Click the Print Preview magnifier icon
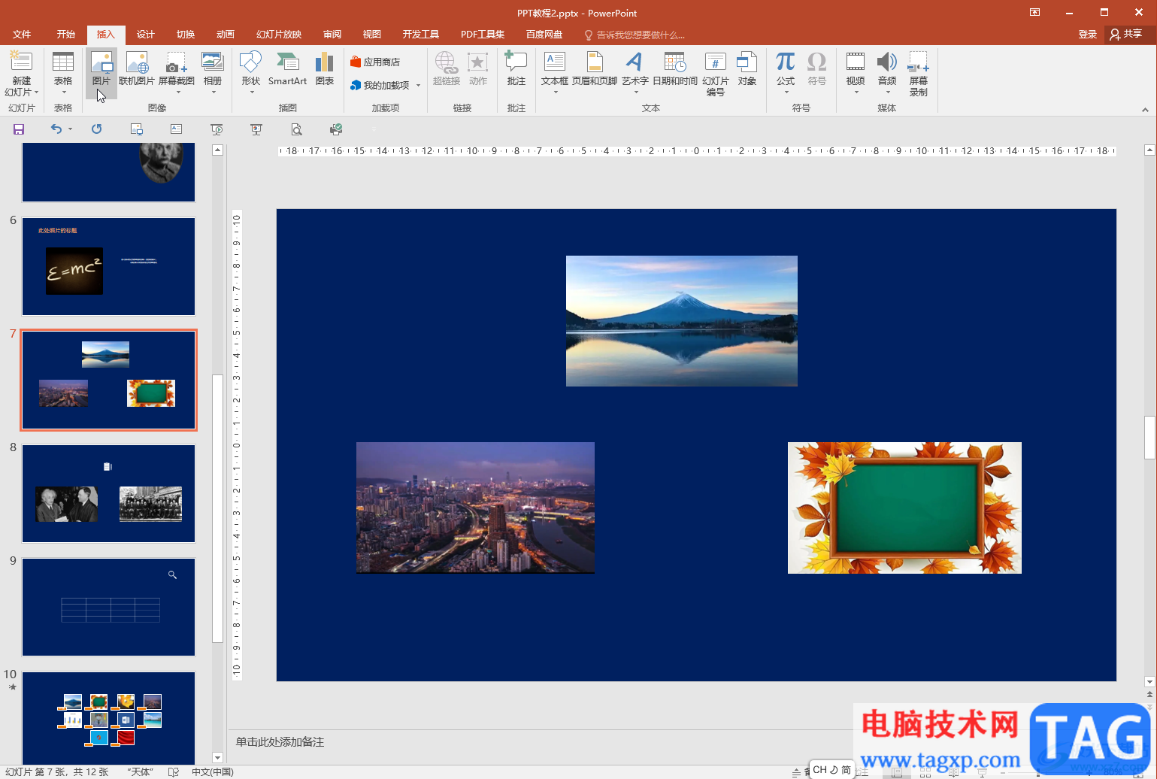 click(x=296, y=129)
